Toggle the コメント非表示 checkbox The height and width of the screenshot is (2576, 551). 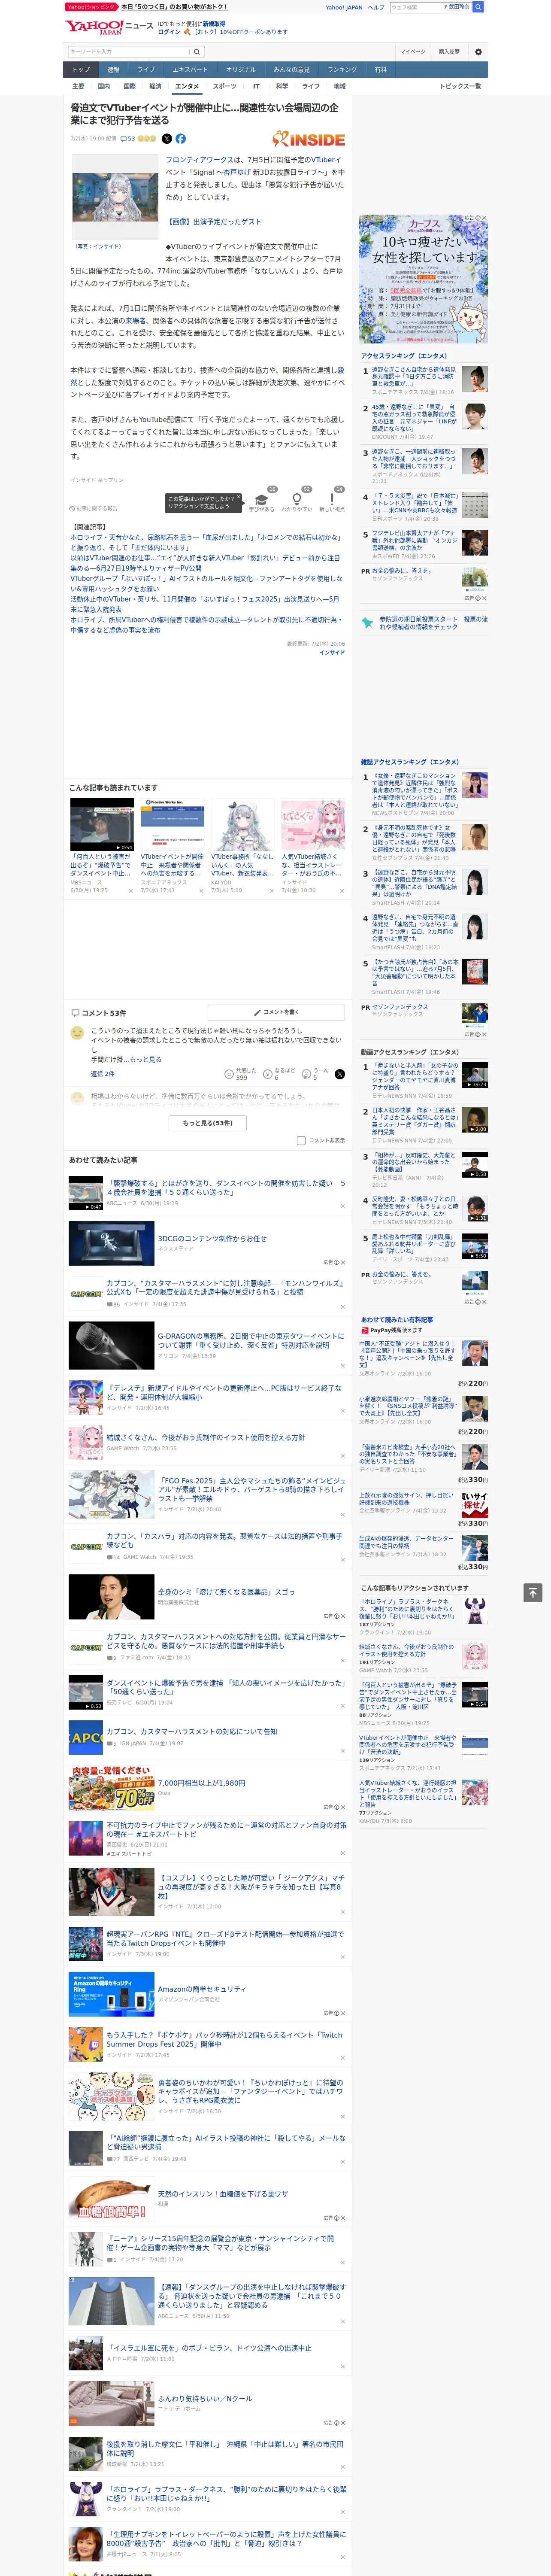pos(301,1140)
